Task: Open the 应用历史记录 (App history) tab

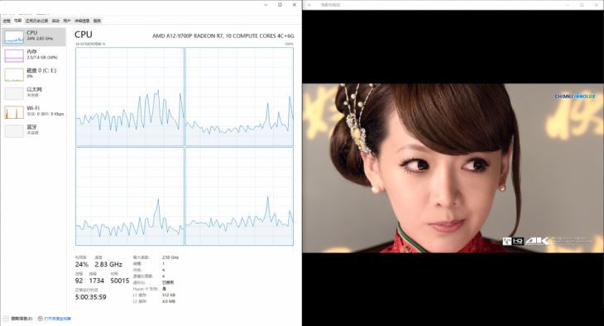Action: coord(37,21)
